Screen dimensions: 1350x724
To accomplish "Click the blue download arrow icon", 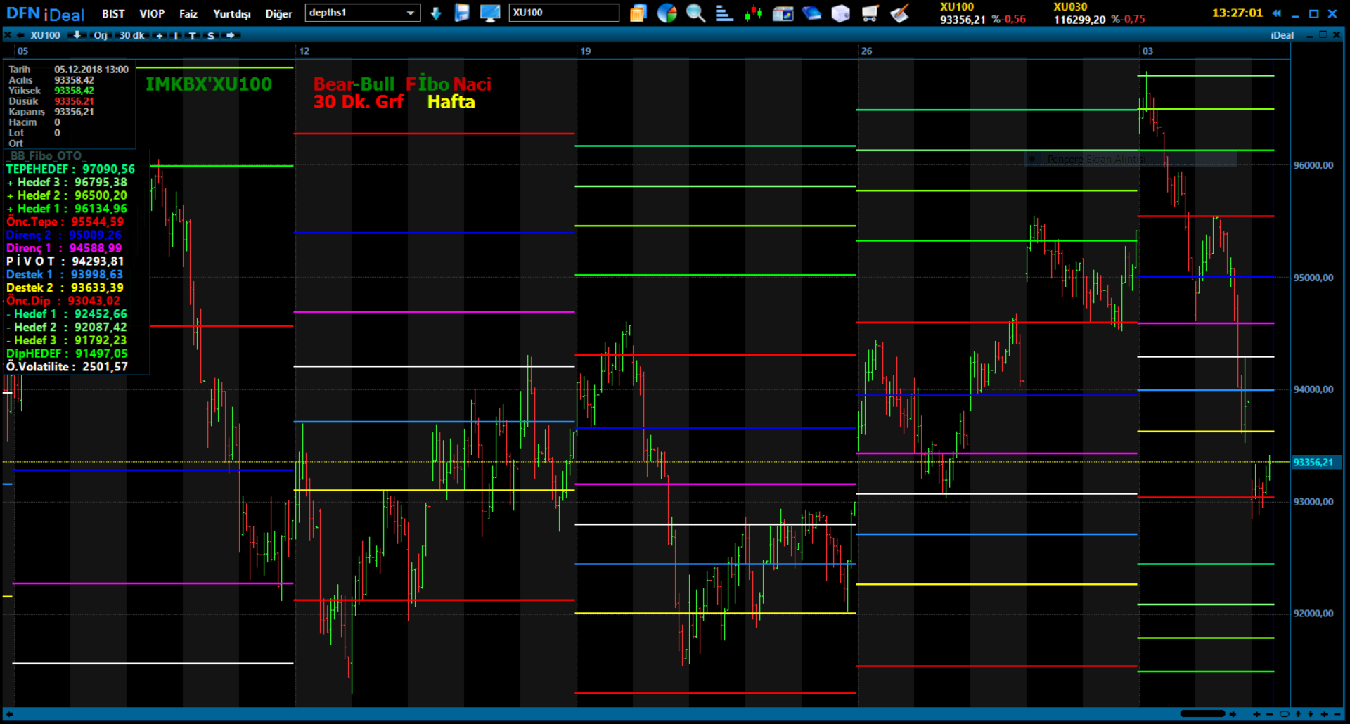I will 436,13.
